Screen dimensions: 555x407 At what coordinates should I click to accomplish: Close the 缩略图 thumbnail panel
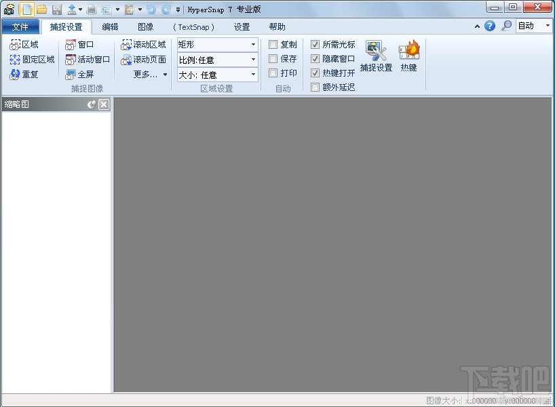tap(104, 104)
